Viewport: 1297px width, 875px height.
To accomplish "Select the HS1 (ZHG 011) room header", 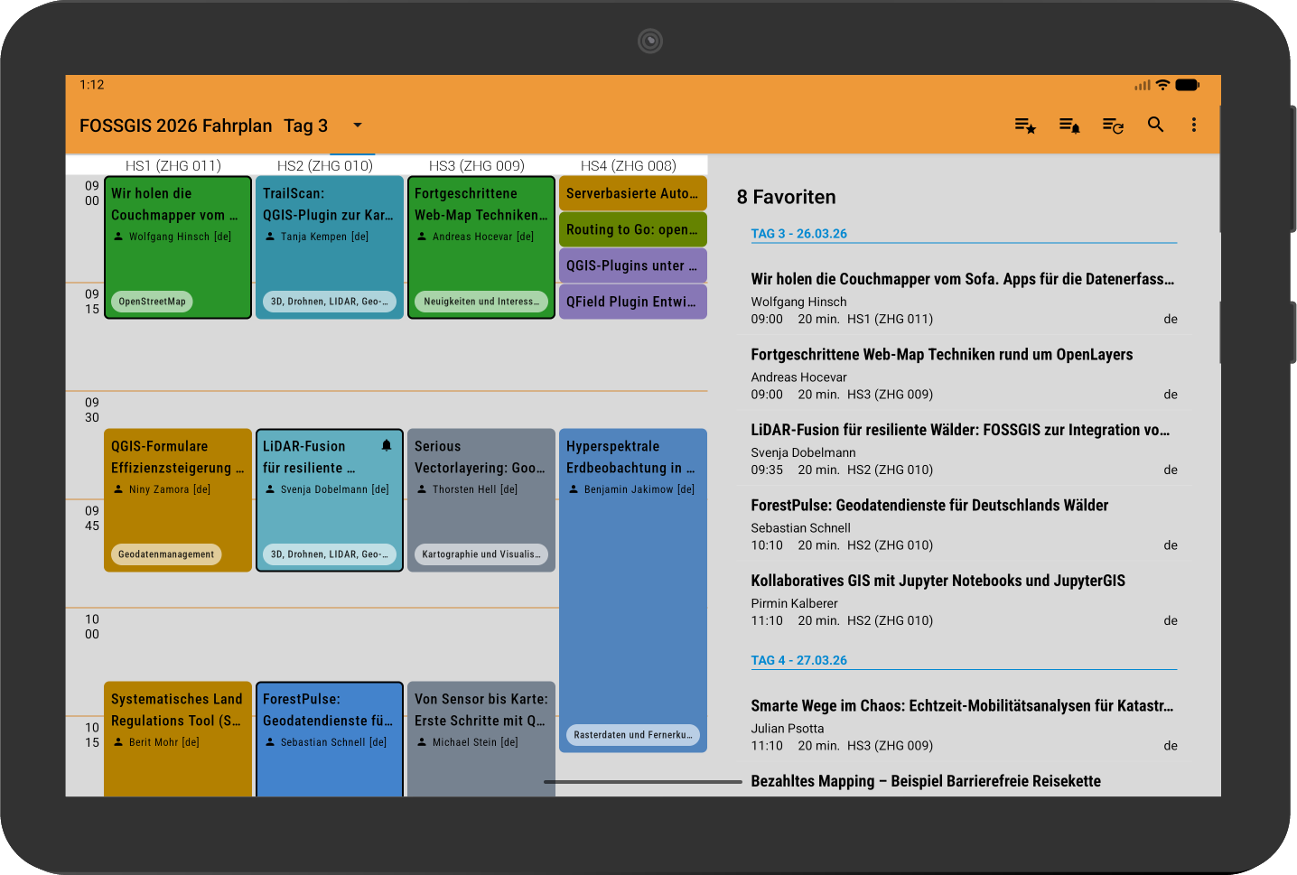I will 173,165.
